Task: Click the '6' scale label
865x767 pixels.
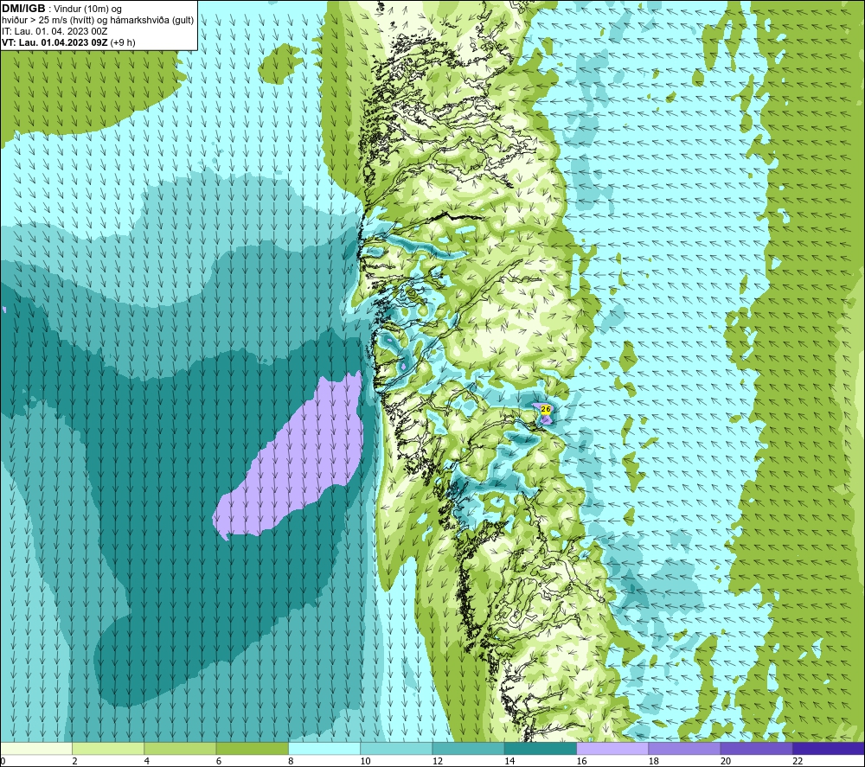Action: 219,761
